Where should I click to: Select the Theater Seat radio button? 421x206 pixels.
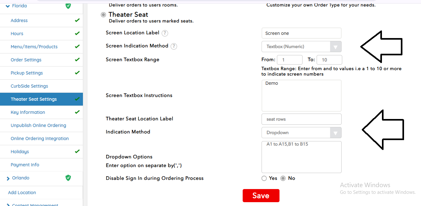103,15
